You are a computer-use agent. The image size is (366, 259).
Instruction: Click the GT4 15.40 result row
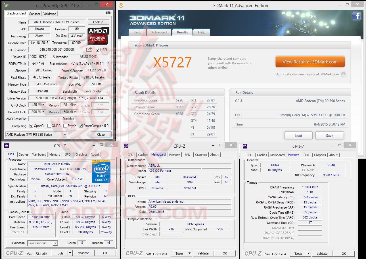203,121
